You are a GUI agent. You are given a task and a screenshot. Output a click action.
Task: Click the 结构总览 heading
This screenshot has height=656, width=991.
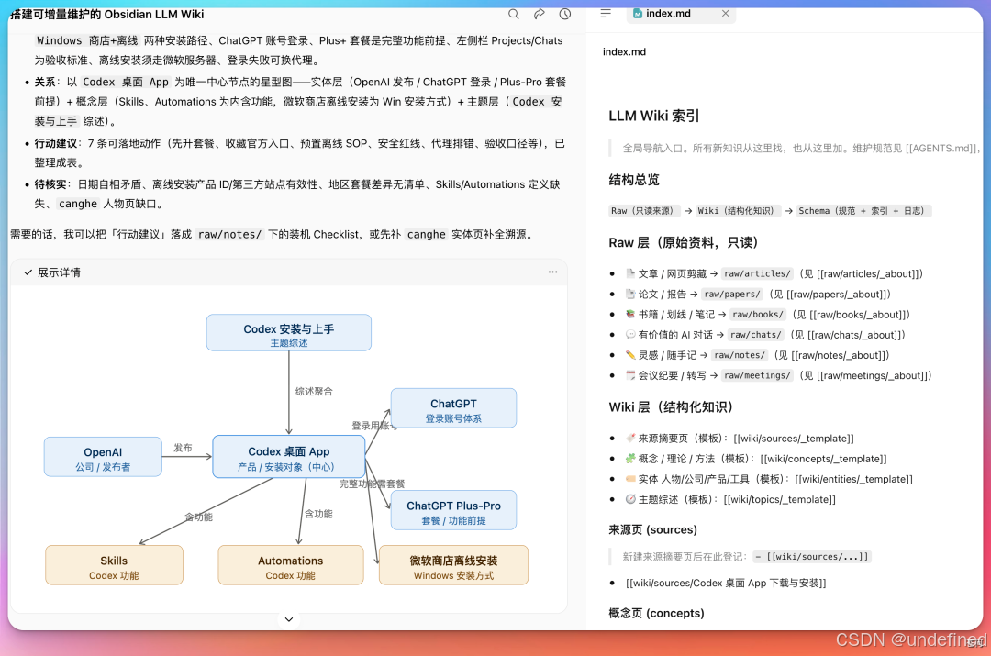pos(634,180)
